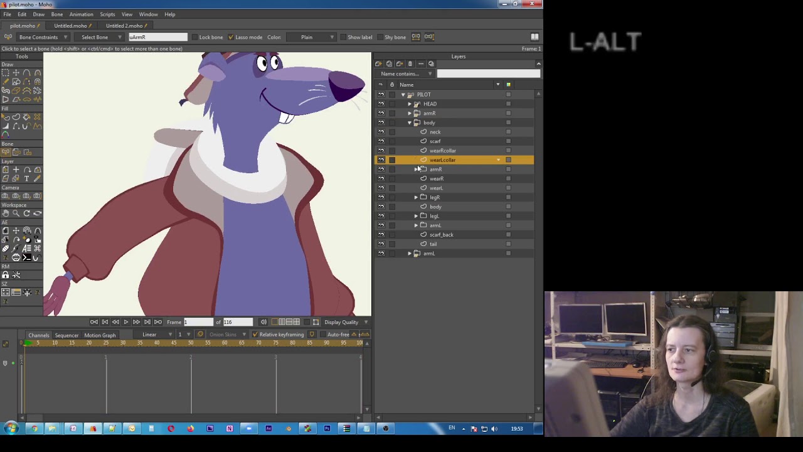This screenshot has height=452, width=803.
Task: Open the Color Plain dropdown
Action: coord(311,37)
